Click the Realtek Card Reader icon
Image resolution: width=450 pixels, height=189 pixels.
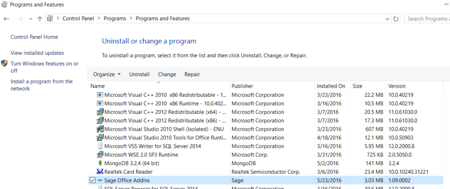100,172
